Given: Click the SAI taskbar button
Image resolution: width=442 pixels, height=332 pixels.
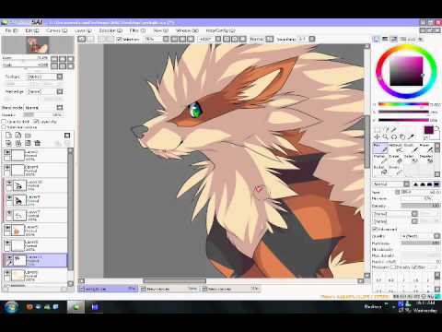Looking at the screenshot, I should [76, 307].
